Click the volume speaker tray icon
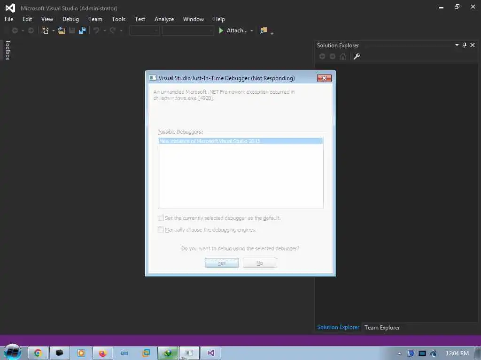Screen dimensions: 481x360 pos(434,353)
